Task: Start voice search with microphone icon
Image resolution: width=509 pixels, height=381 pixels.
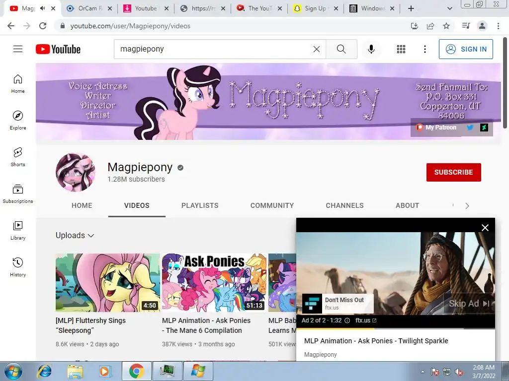Action: [x=371, y=49]
